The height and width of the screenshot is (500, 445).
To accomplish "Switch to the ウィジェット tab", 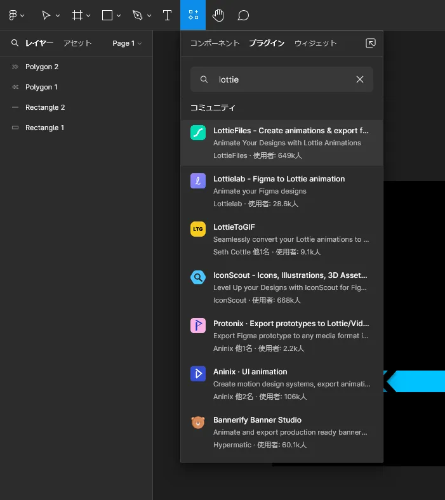I will click(315, 43).
